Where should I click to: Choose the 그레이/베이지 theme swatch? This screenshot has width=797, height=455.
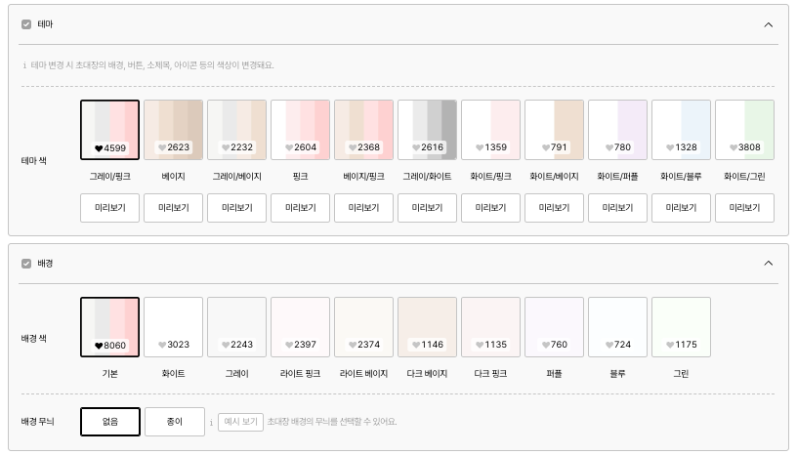(x=237, y=130)
